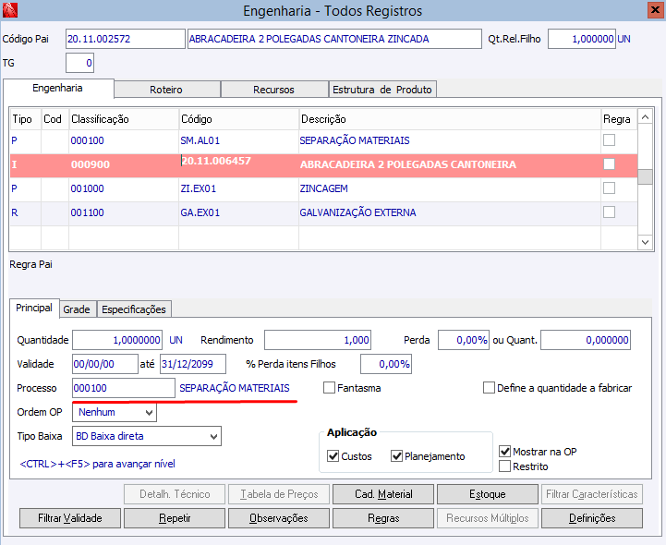Image resolution: width=666 pixels, height=545 pixels.
Task: Click the Processo code input field
Action: click(124, 388)
